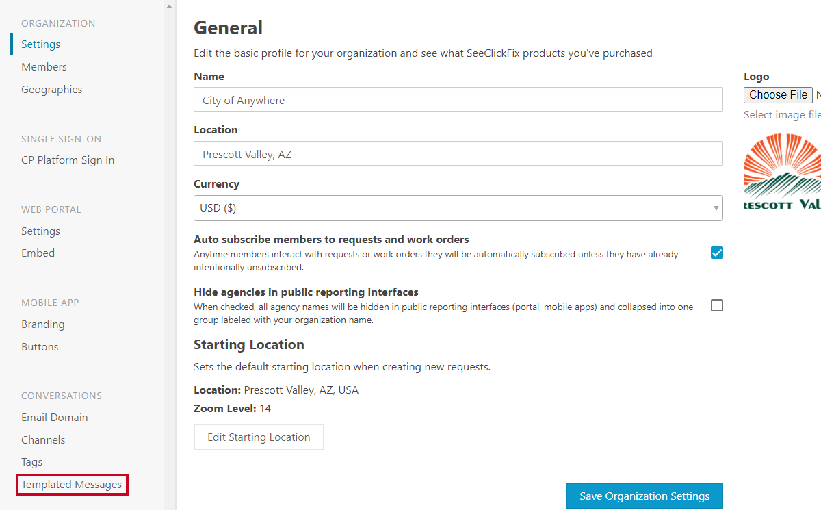Uncheck Auto subscribe members checkbox
Image resolution: width=821 pixels, height=510 pixels.
[x=717, y=253]
